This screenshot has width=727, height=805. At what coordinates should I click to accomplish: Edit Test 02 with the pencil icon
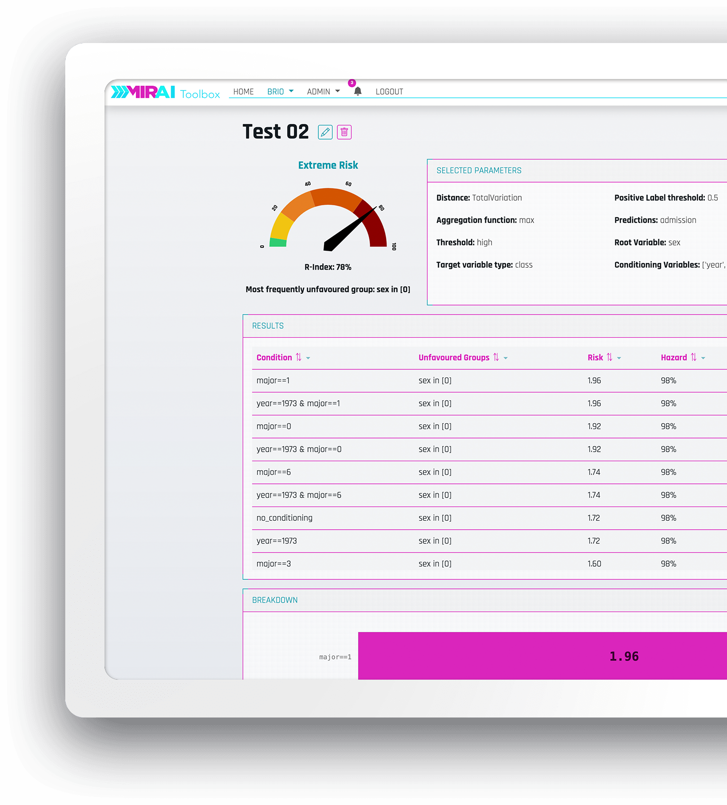pos(325,132)
